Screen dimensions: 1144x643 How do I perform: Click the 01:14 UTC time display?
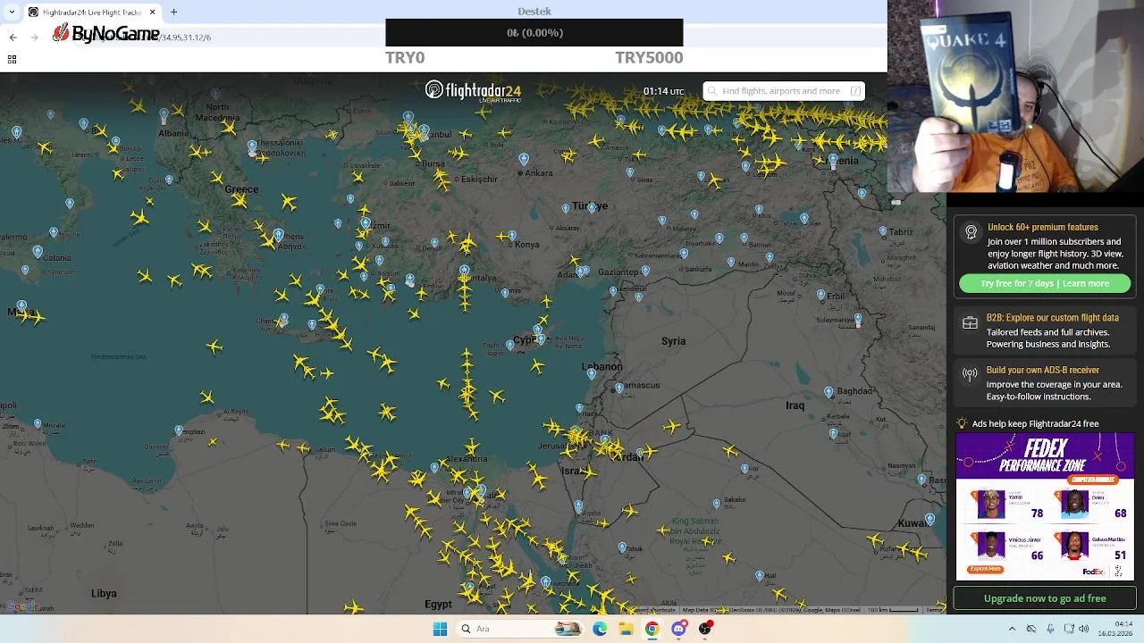click(x=663, y=91)
